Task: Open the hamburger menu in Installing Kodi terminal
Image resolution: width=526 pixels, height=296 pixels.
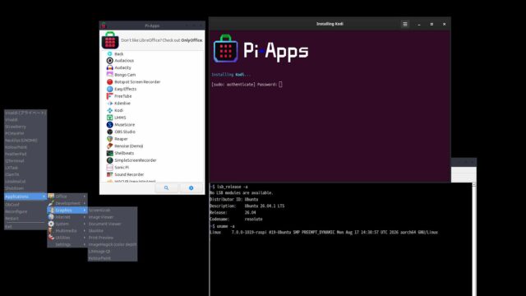Action: point(405,24)
